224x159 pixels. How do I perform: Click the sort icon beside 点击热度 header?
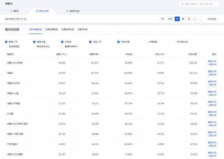(199, 54)
